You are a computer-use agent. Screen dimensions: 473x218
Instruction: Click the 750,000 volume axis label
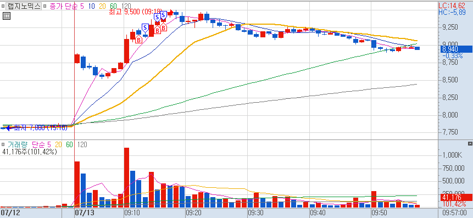[x=453, y=168]
